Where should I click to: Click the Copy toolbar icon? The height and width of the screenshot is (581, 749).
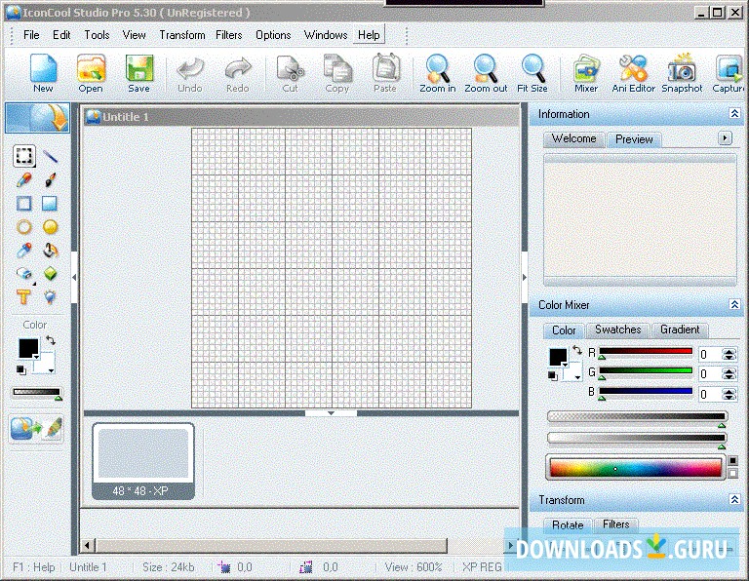tap(337, 74)
